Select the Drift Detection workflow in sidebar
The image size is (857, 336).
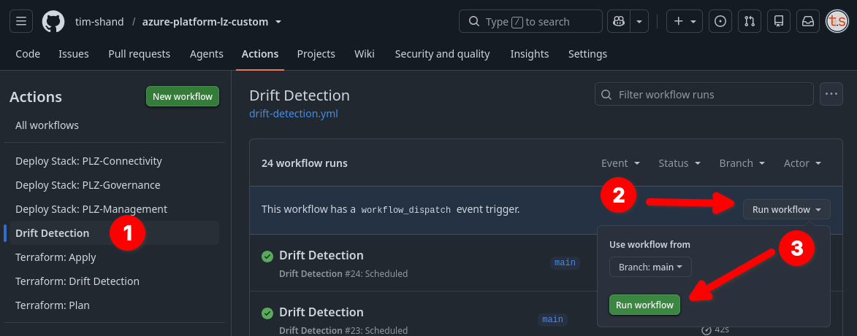(x=114, y=233)
